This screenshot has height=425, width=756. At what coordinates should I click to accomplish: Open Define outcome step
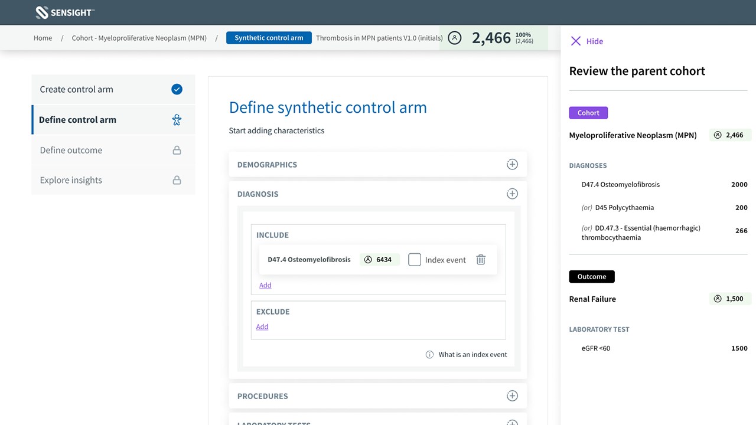pos(113,150)
